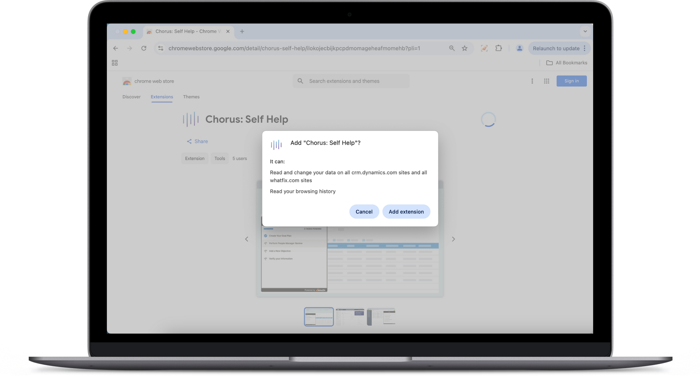
Task: Show previous screenshot with left arrow
Action: click(246, 239)
